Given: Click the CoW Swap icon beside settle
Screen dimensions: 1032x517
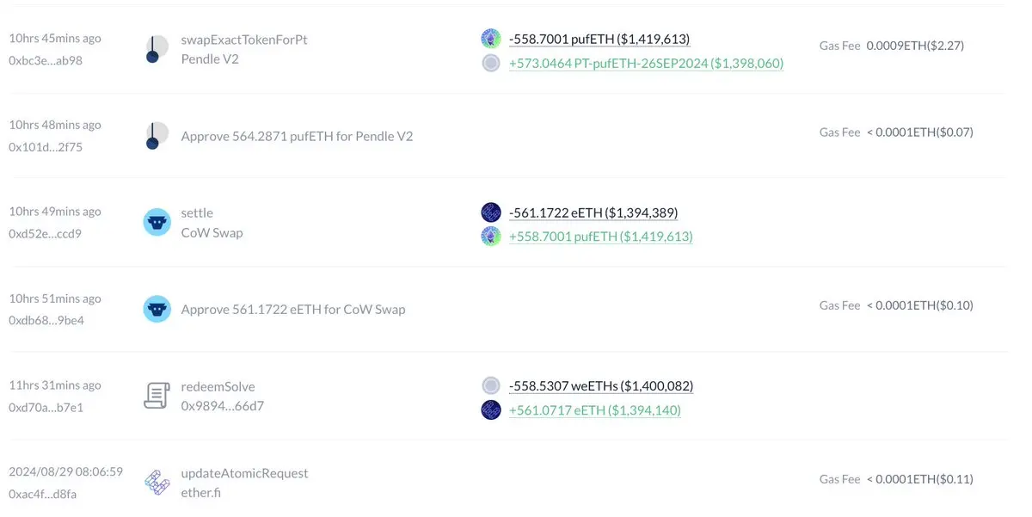Looking at the screenshot, I should coord(157,222).
